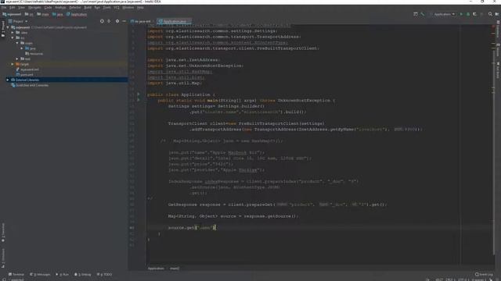Open the Navigate menu
The width and height of the screenshot is (501, 281).
tap(34, 7)
